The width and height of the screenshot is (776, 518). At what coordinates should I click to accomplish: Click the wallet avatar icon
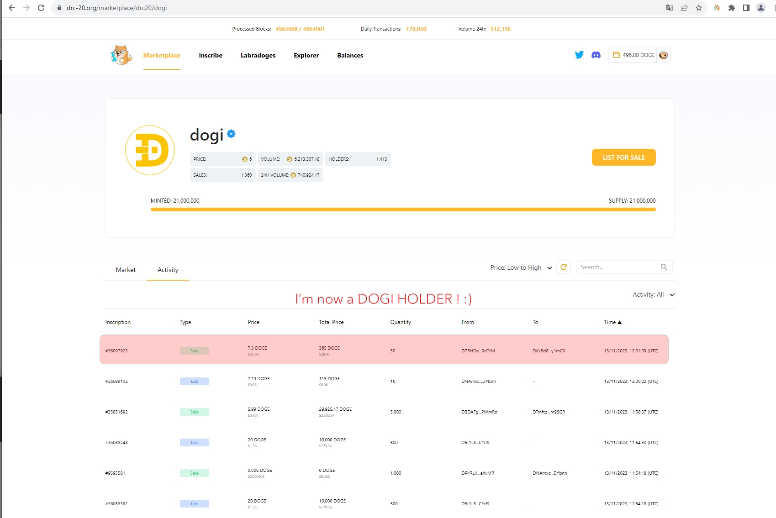tap(664, 55)
